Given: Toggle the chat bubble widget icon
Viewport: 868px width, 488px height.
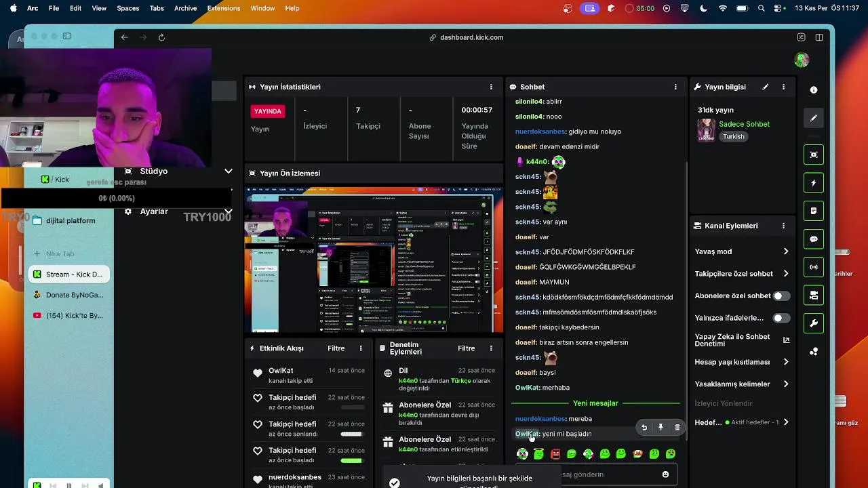Looking at the screenshot, I should point(814,239).
